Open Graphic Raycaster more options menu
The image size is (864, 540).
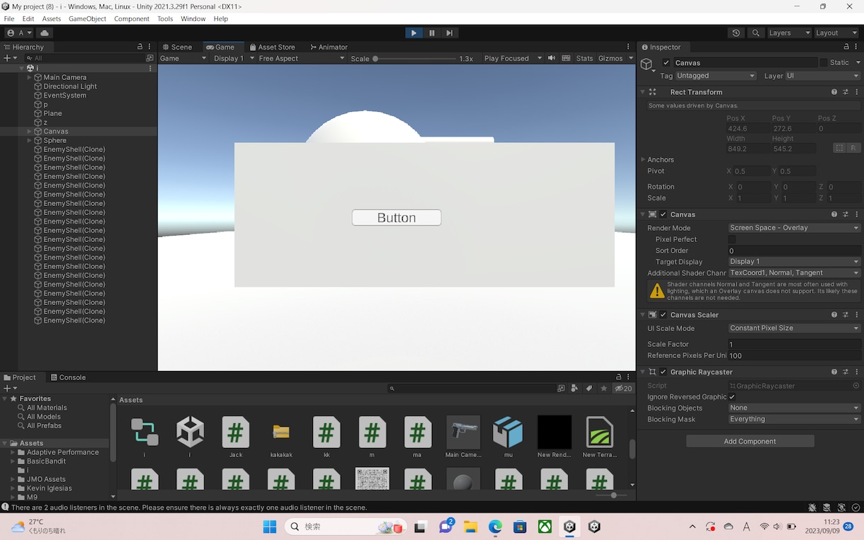[856, 372]
